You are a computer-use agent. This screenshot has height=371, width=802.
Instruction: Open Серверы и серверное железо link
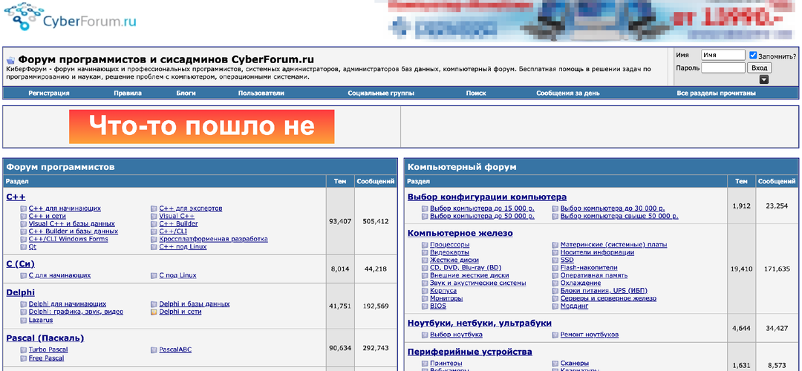tap(608, 298)
